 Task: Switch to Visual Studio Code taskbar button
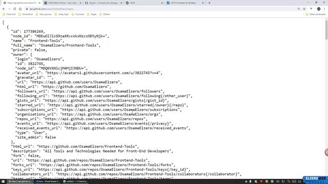coord(48,181)
